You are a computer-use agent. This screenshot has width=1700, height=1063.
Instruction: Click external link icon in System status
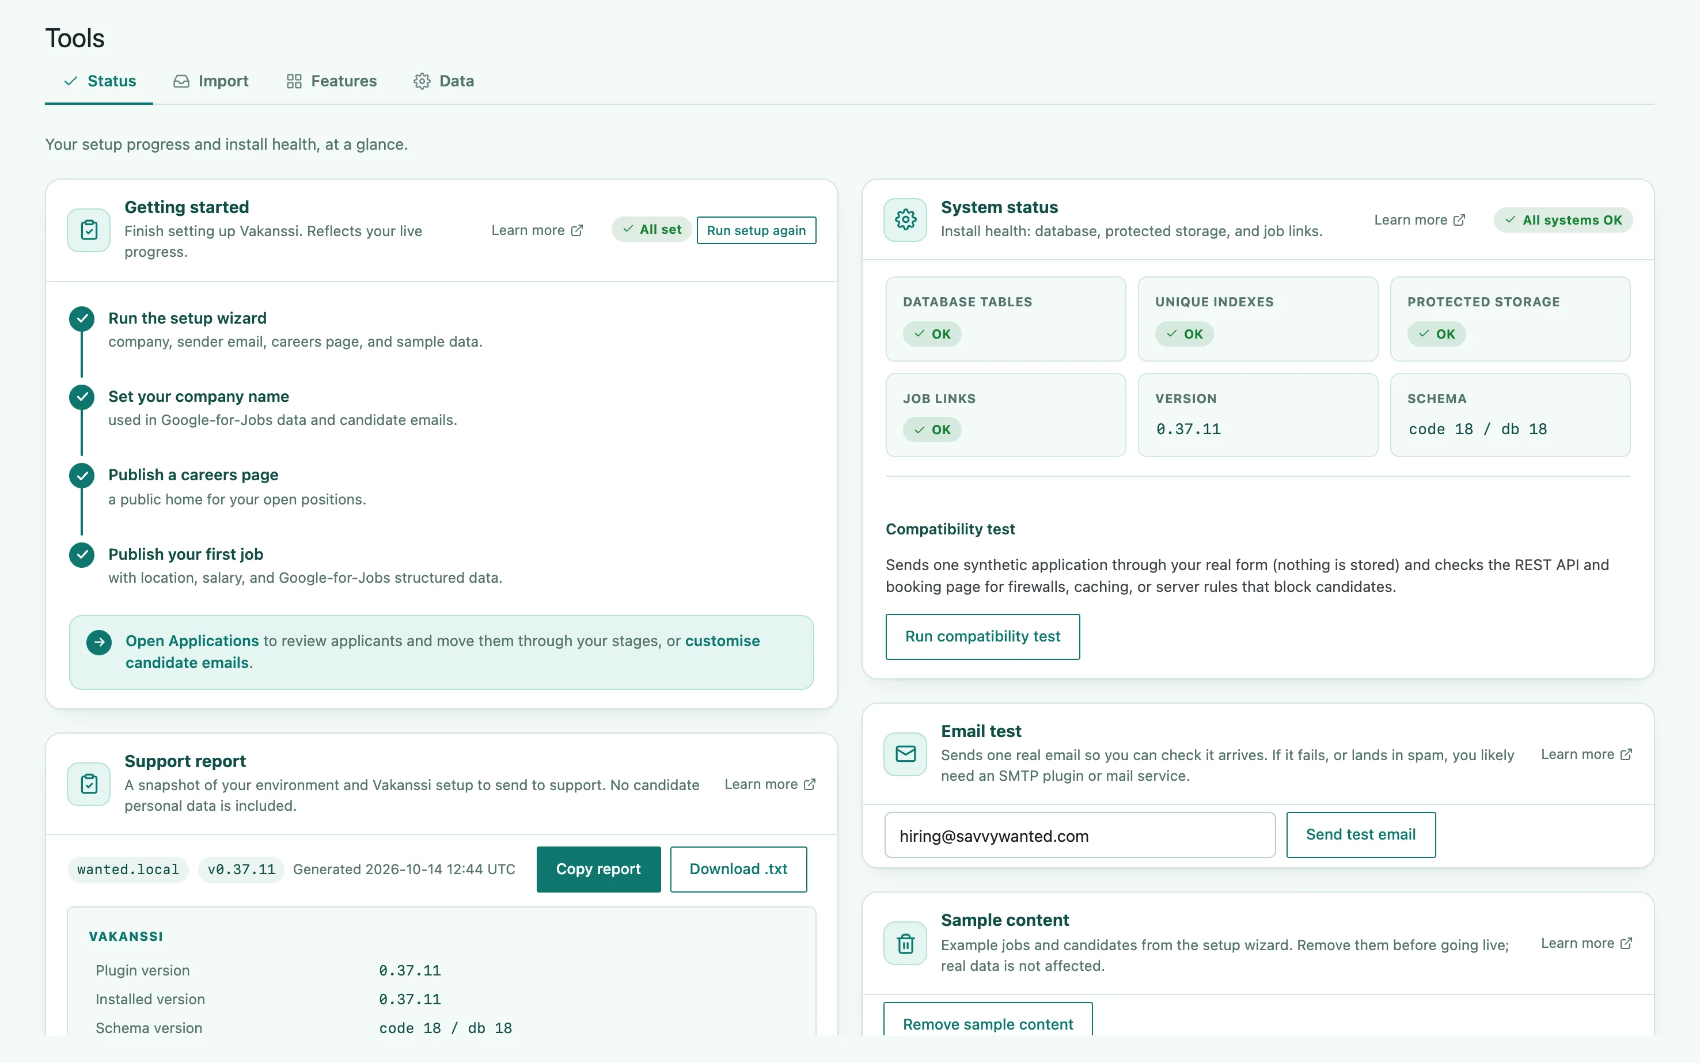[x=1459, y=220]
